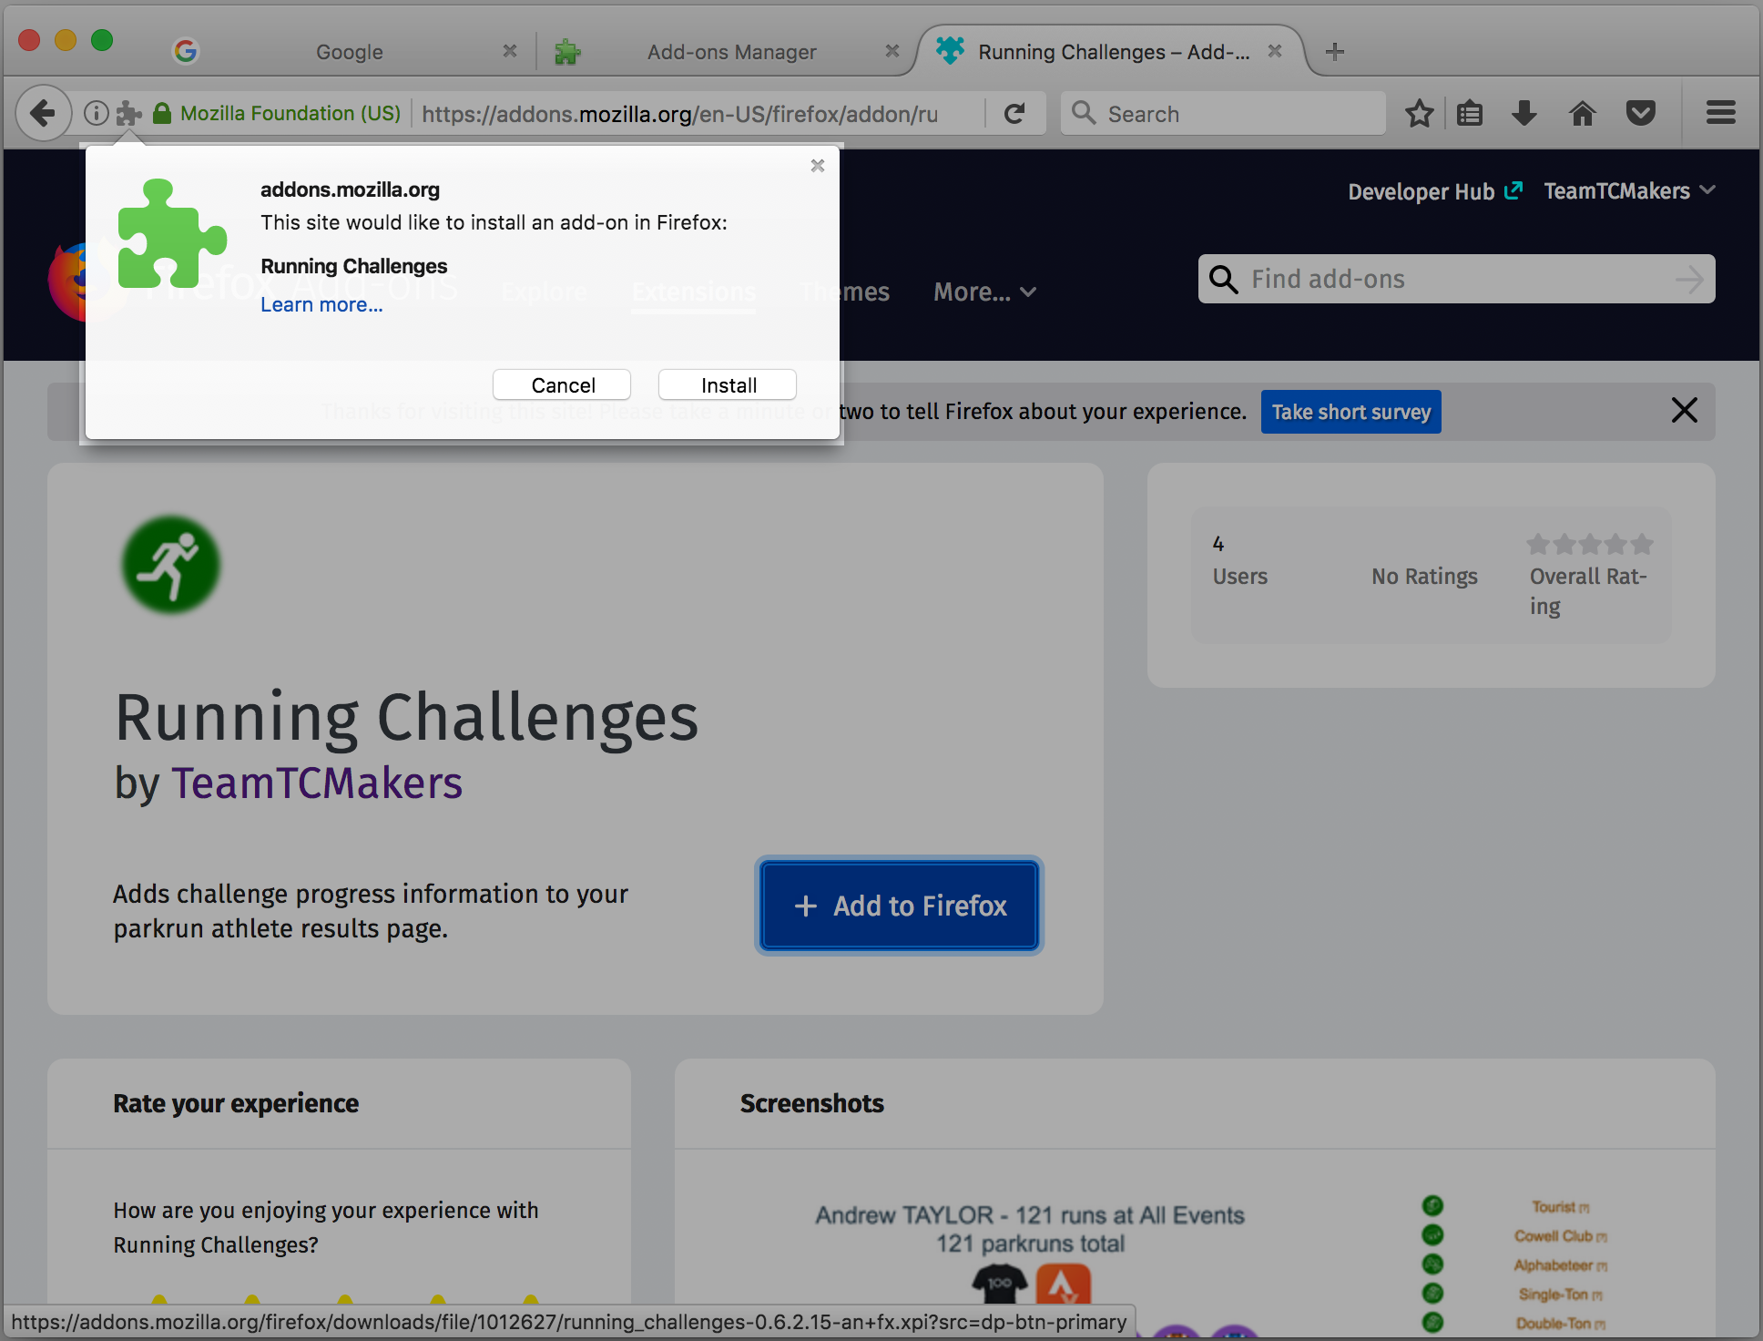Click the Take short survey button

1350,412
